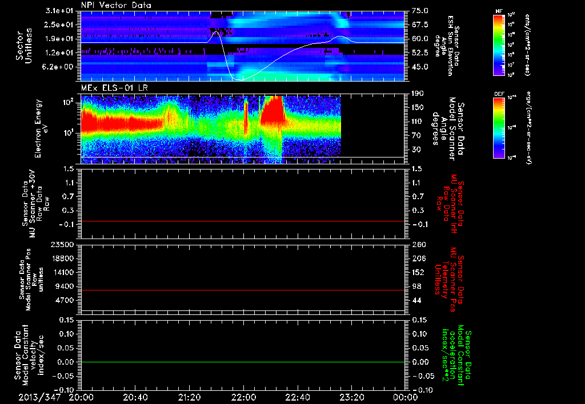Click the green Model Constant acceleration label
585x404 pixels.
[456, 355]
